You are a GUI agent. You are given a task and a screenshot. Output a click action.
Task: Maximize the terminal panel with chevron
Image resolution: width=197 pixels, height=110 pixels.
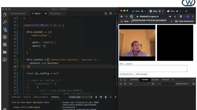111,97
